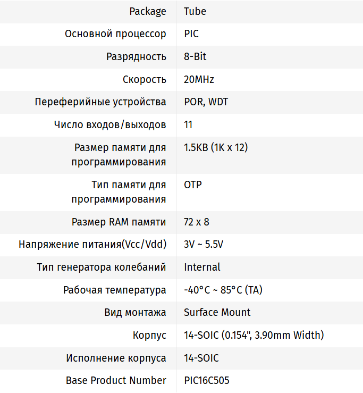
Task: Click the -40°C ~ 85°C (TA) value
Action: point(223,290)
